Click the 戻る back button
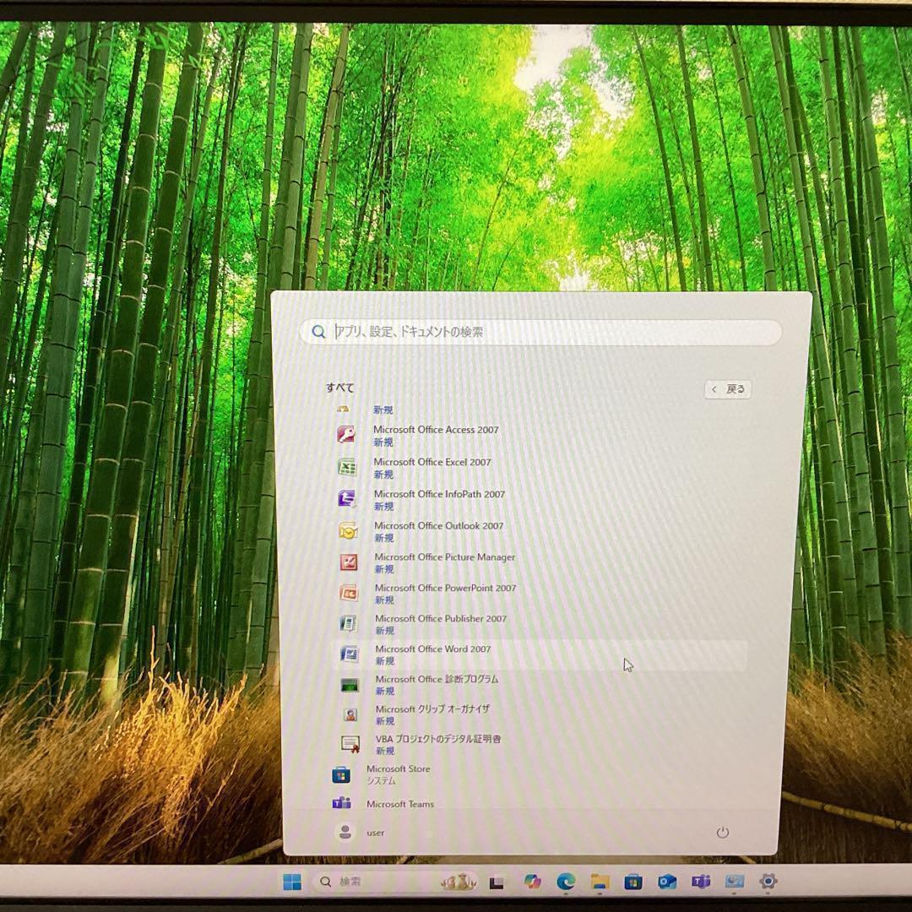912x912 pixels. [727, 389]
